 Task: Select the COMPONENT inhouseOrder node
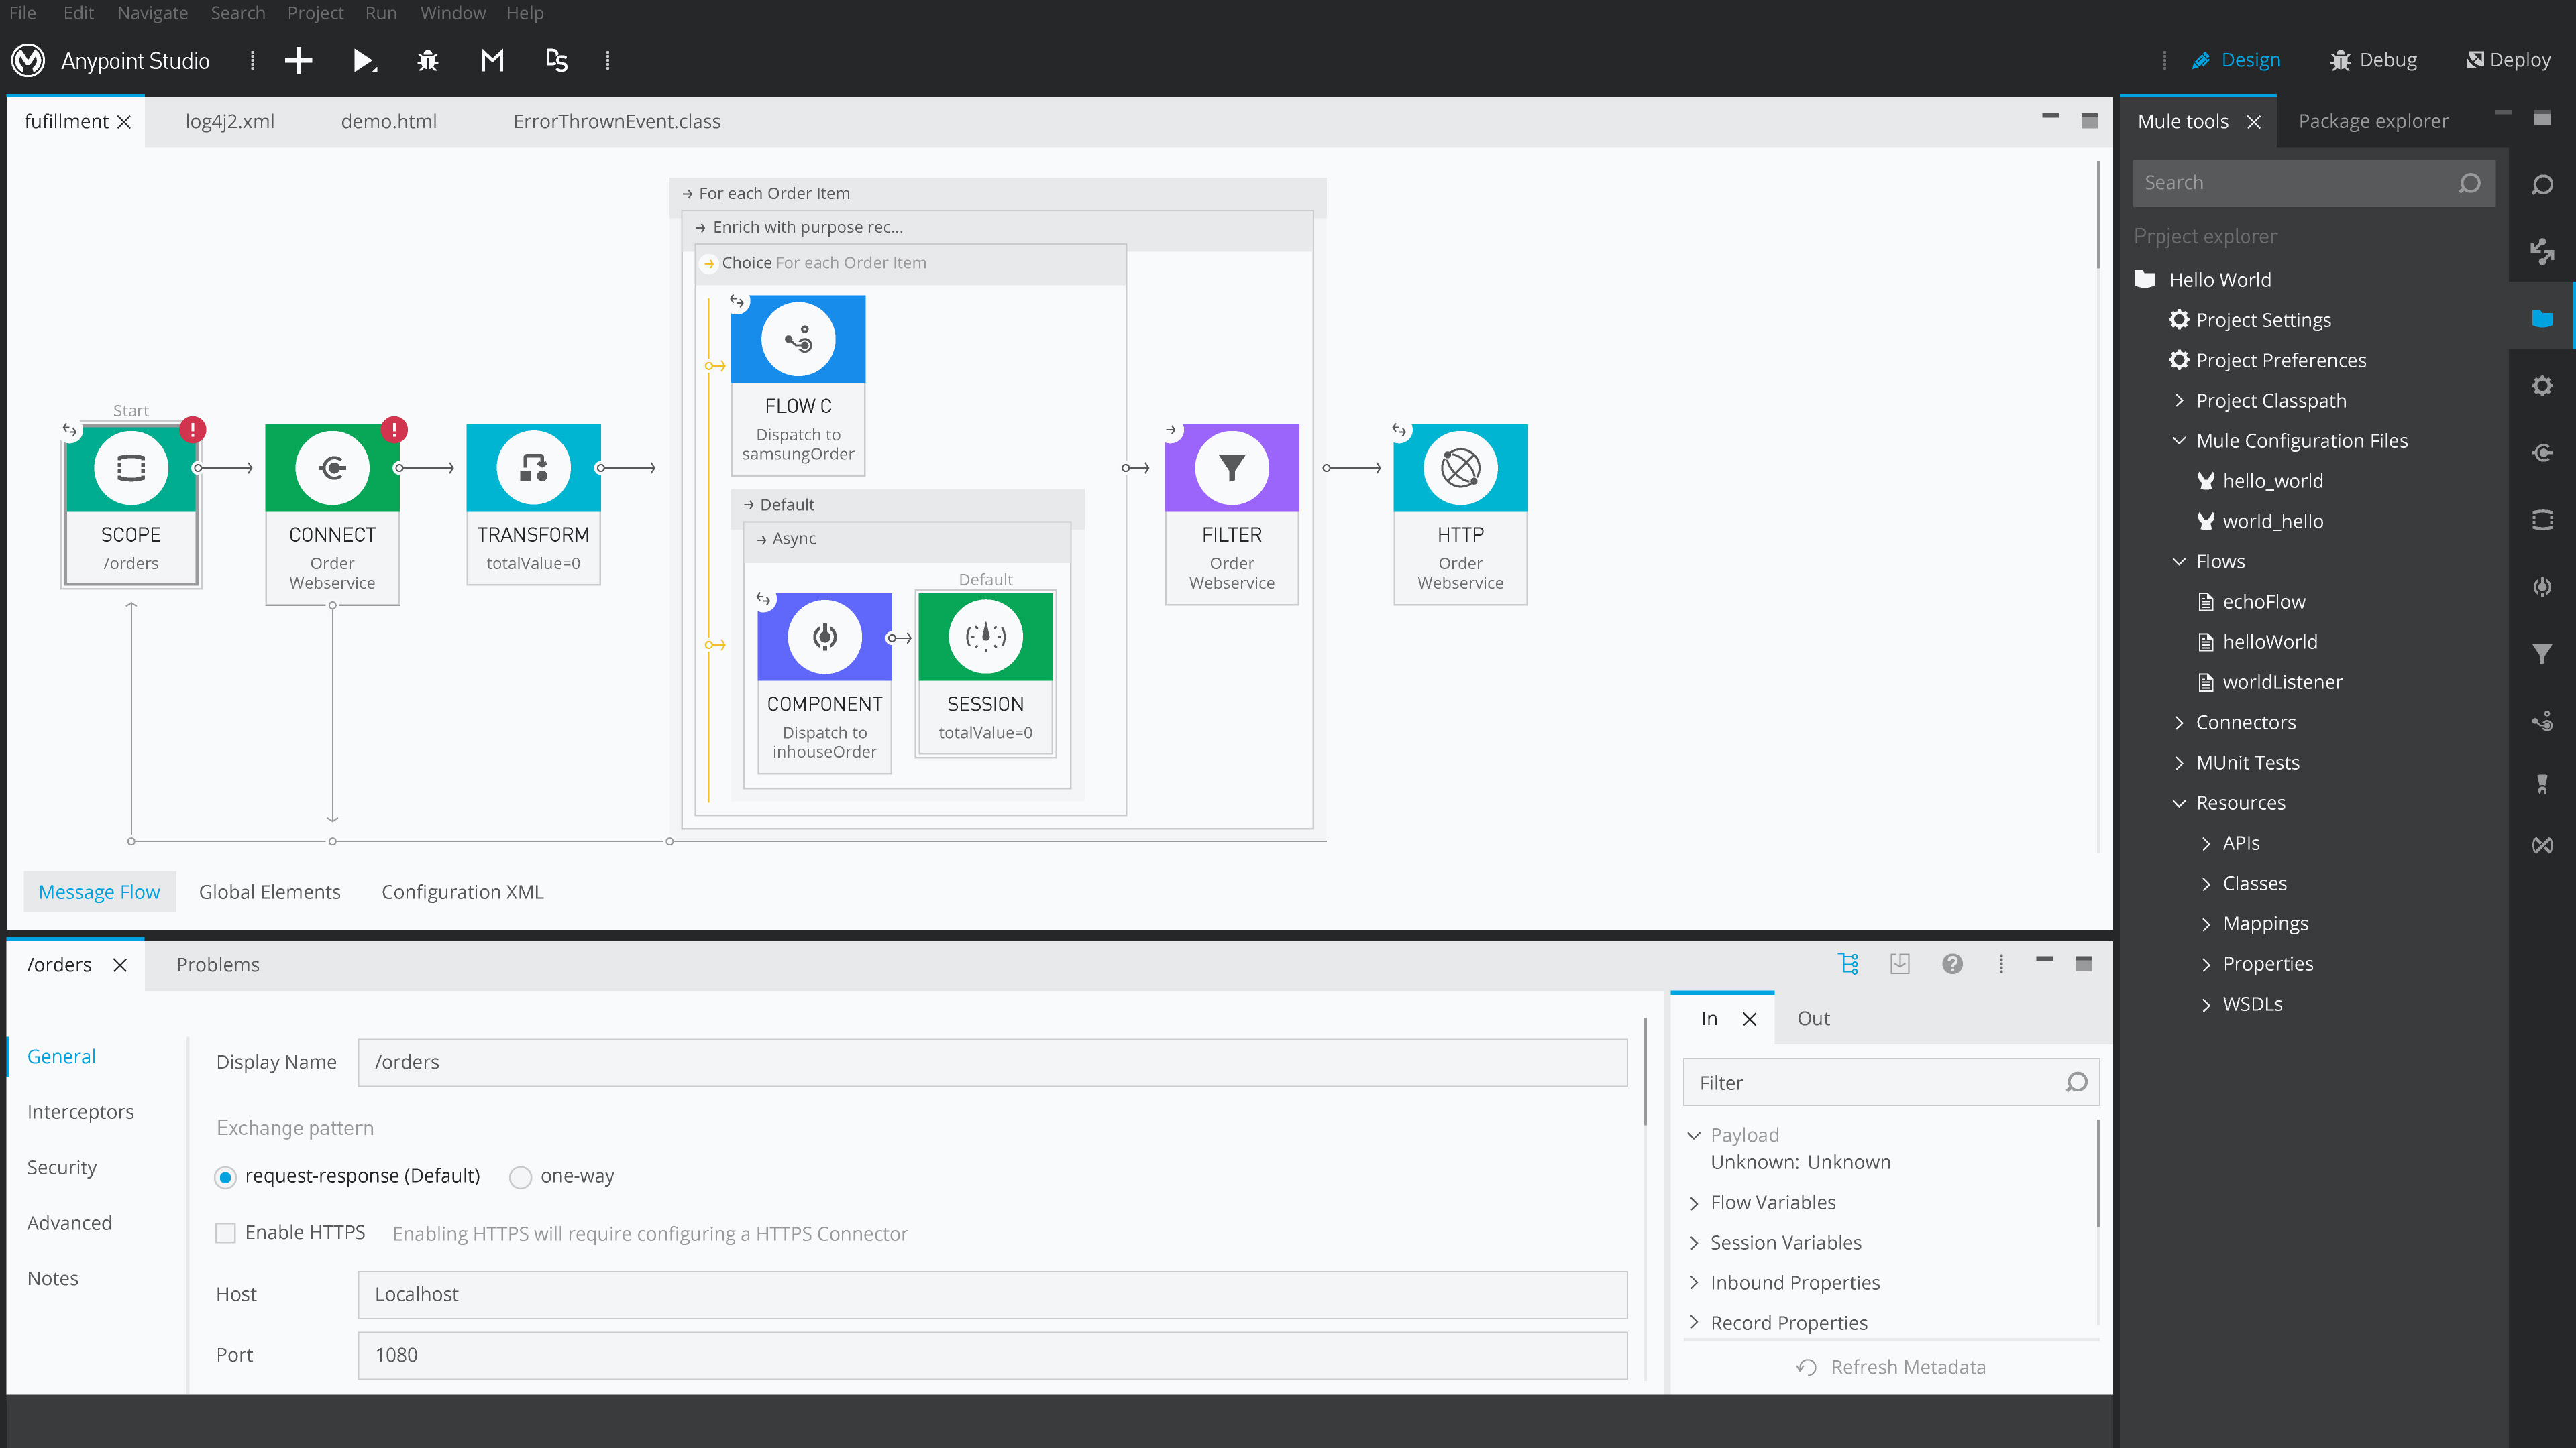pos(825,684)
